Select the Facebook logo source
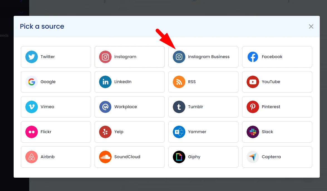This screenshot has width=327, height=191. pos(253,57)
